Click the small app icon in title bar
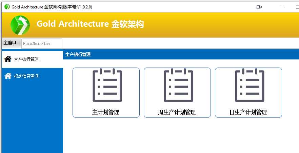The width and height of the screenshot is (299, 153). (x=7, y=7)
